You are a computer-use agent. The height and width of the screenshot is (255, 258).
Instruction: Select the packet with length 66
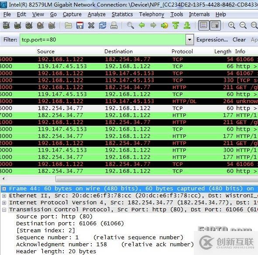129,66
